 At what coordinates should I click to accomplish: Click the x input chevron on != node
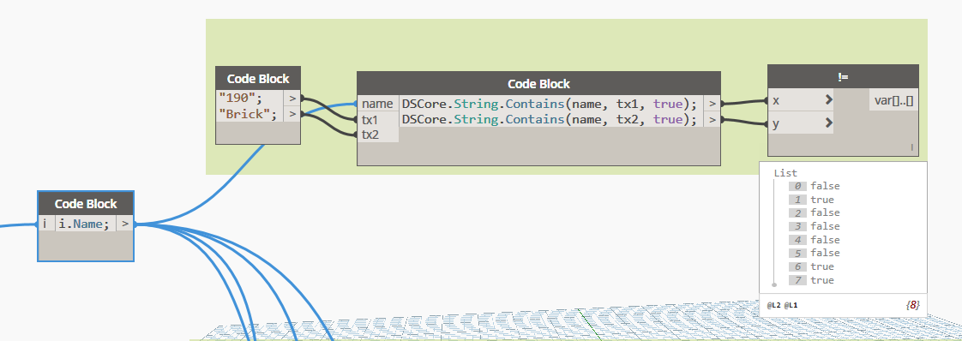(x=829, y=100)
